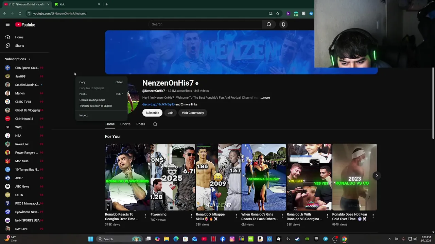Open Chrome from the taskbar

point(344,239)
